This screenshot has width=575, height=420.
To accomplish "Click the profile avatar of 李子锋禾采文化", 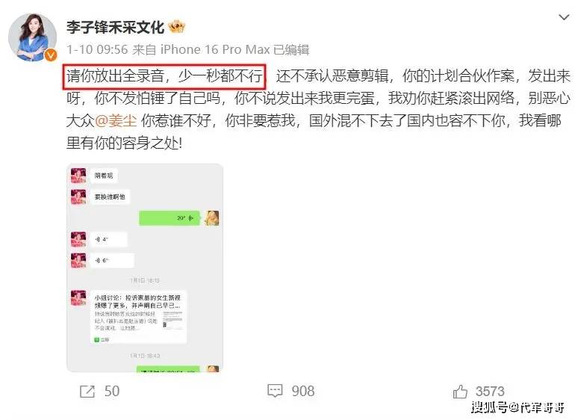I will click(x=32, y=37).
